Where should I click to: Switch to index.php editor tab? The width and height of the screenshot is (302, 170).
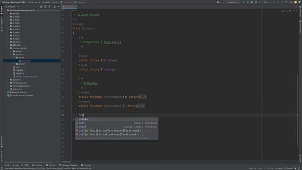(69, 7)
